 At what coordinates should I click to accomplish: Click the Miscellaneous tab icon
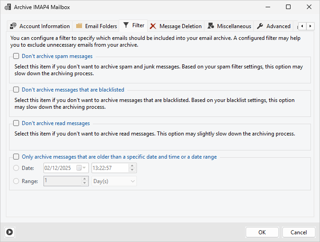pos(211,26)
